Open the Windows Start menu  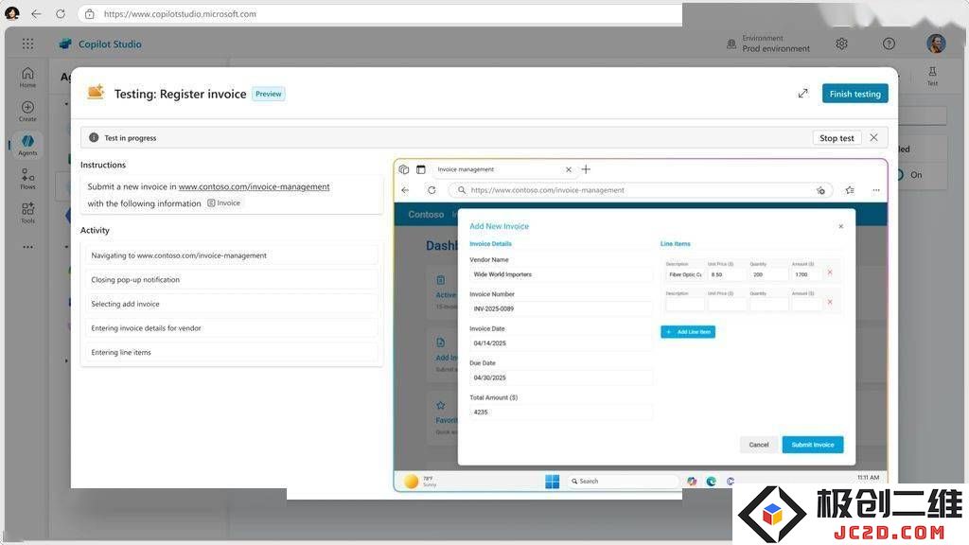coord(553,482)
